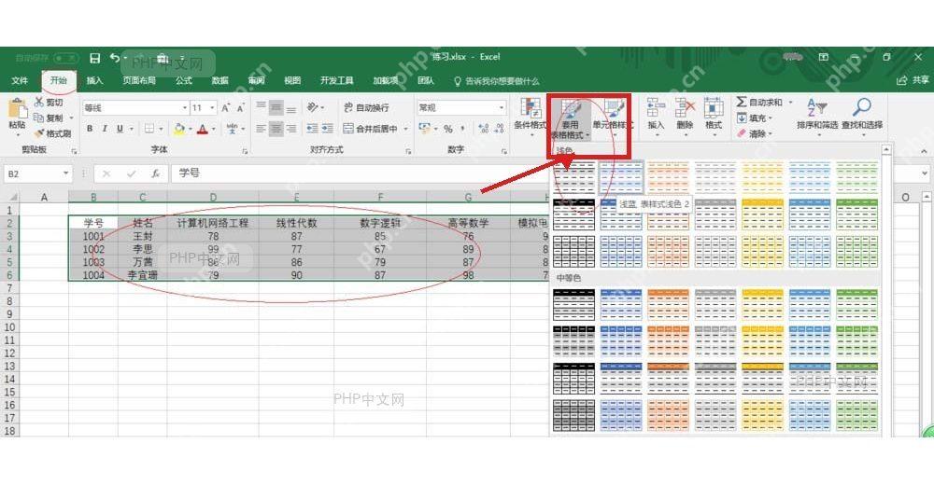Image resolution: width=934 pixels, height=485 pixels.
Task: Increase font size with the larger A icon
Action: (225, 107)
